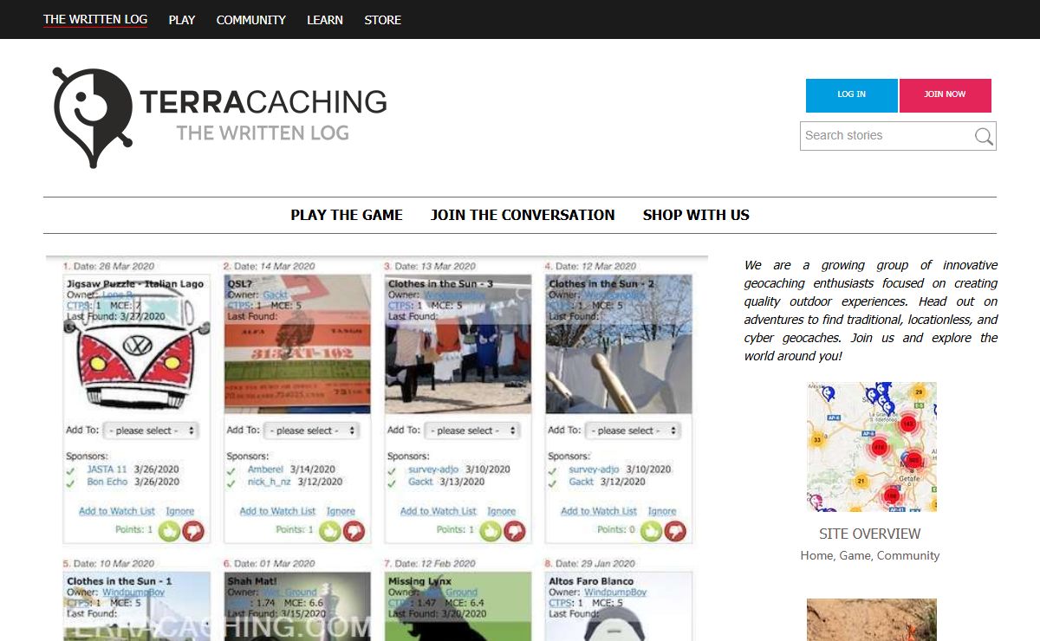Thumbs down Clothes in the Sun - 3

[x=515, y=530]
